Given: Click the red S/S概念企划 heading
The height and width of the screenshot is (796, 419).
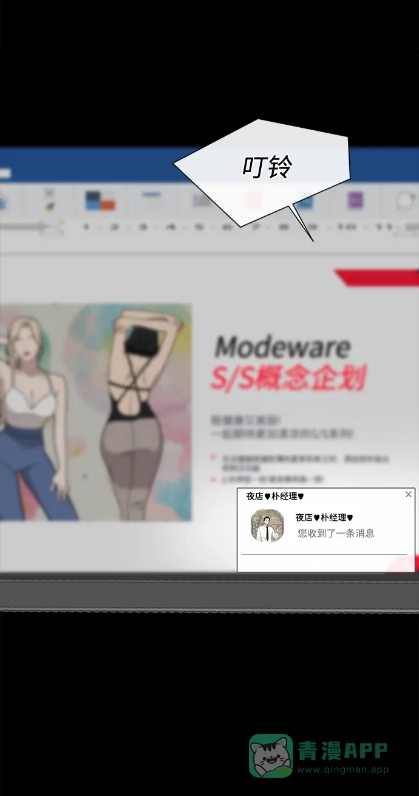Looking at the screenshot, I should click(x=288, y=379).
